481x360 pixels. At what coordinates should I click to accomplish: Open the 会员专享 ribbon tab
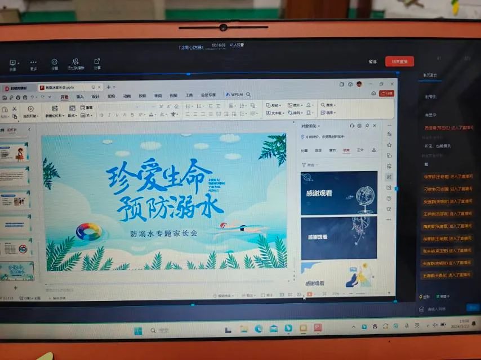(208, 95)
